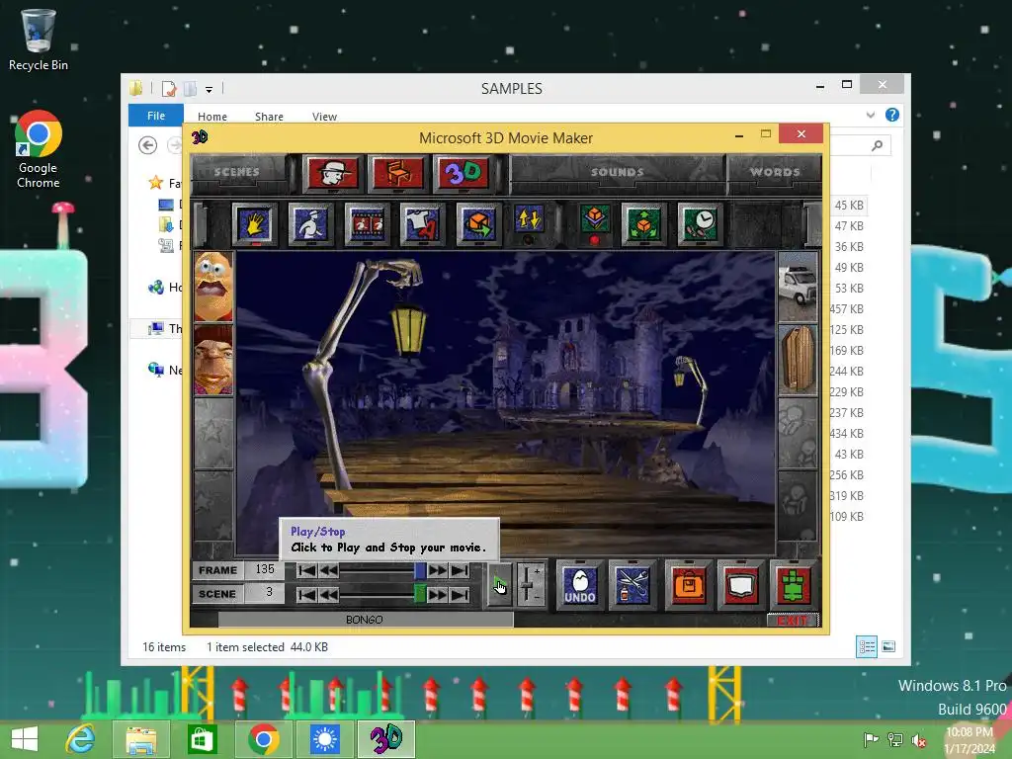The image size is (1012, 759).
Task: Click the muted speaker tray icon
Action: point(918,739)
